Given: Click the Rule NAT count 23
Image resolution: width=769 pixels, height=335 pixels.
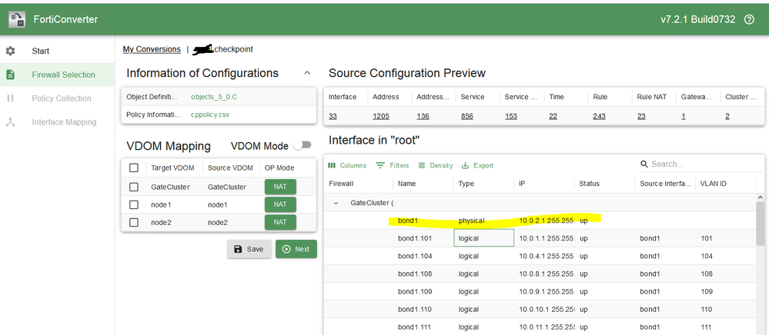Looking at the screenshot, I should point(641,117).
